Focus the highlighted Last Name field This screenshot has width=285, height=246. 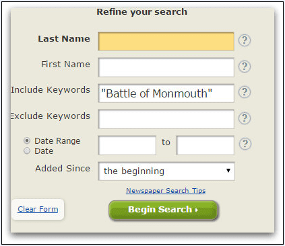(x=166, y=42)
